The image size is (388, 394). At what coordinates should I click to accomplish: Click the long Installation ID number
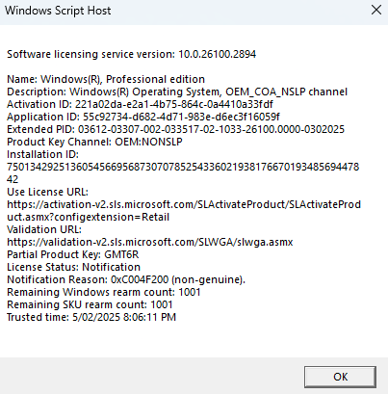[183, 173]
